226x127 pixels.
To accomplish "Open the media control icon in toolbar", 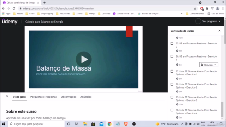I will pyautogui.click(x=212, y=8).
